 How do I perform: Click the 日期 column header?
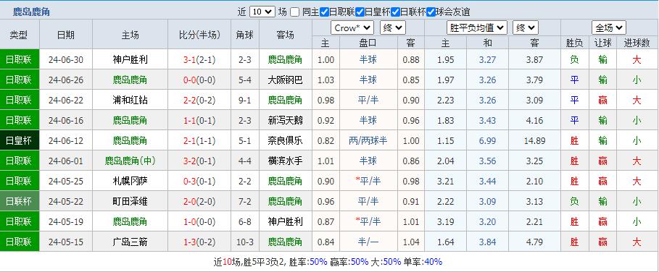(66, 35)
